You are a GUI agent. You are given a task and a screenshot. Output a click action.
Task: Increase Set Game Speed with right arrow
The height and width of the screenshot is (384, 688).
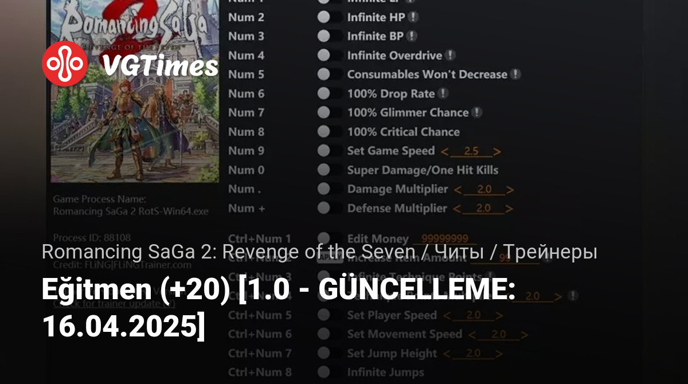pos(497,152)
